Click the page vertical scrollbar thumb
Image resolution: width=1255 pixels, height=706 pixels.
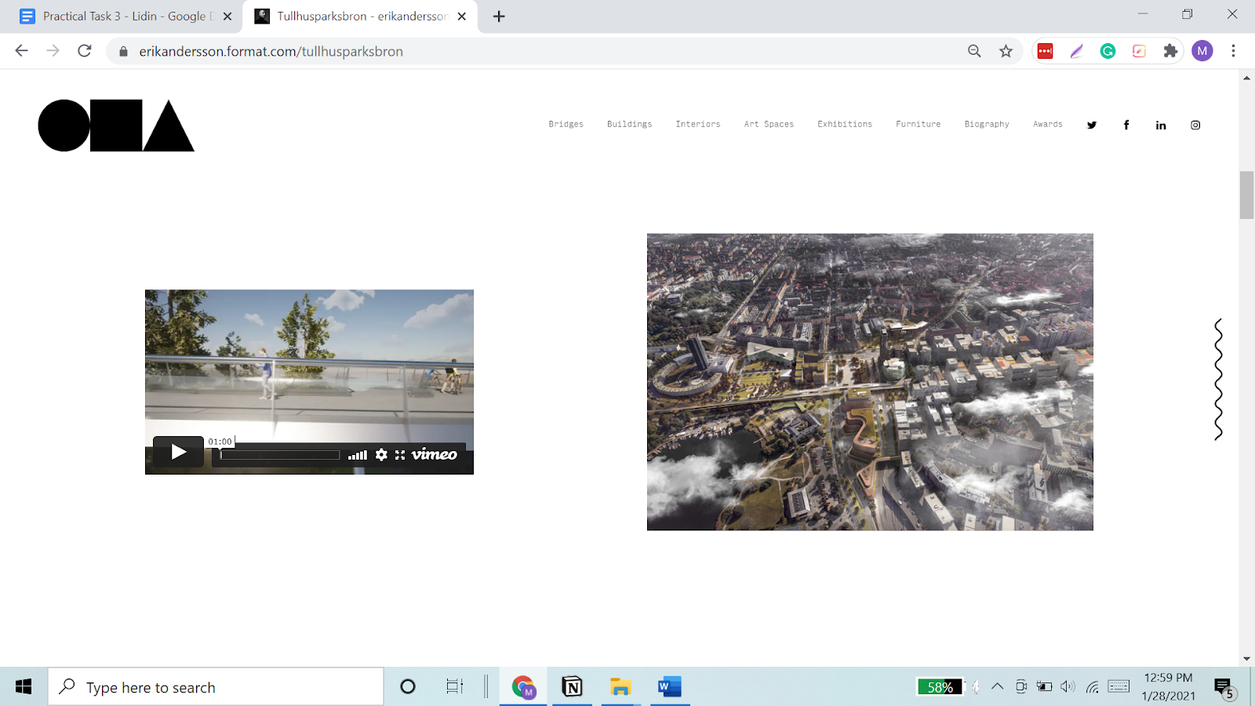1246,195
